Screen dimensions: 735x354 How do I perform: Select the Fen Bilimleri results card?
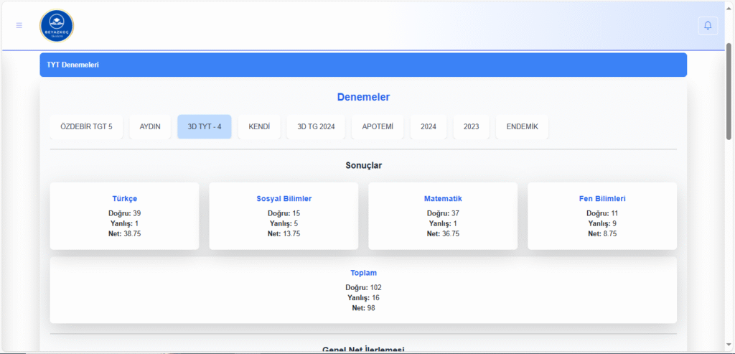(602, 215)
